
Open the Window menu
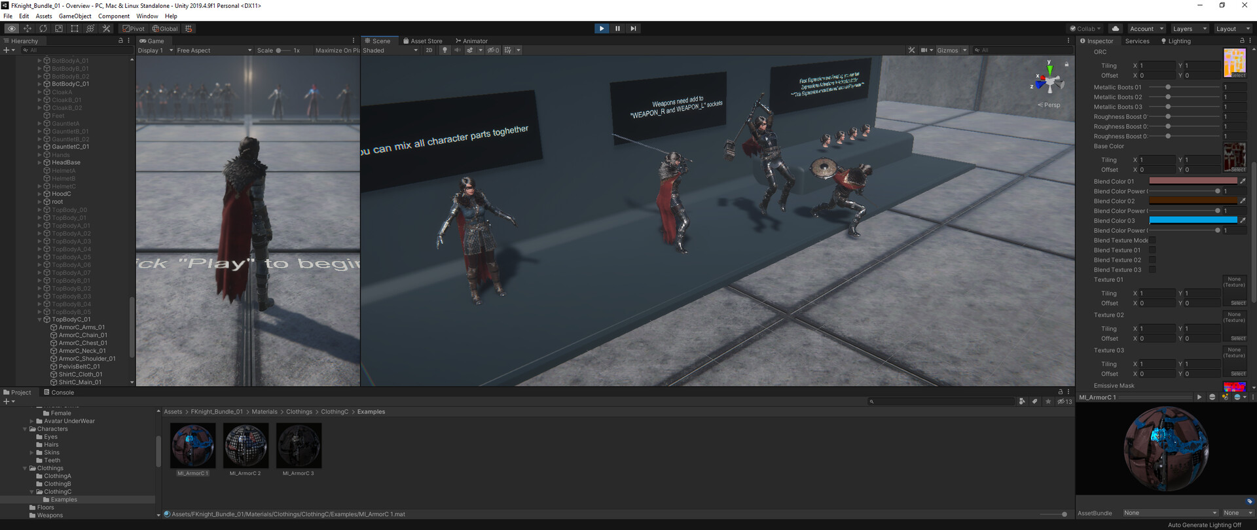coord(147,16)
